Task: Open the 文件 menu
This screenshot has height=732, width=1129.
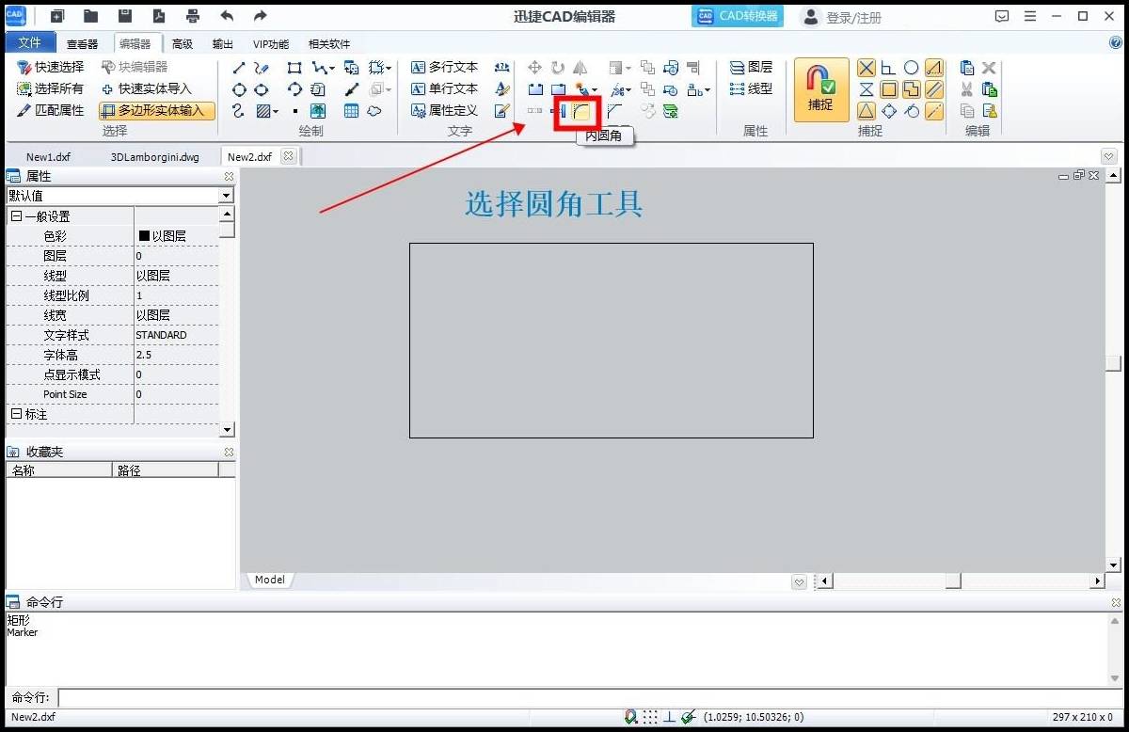Action: coord(30,43)
